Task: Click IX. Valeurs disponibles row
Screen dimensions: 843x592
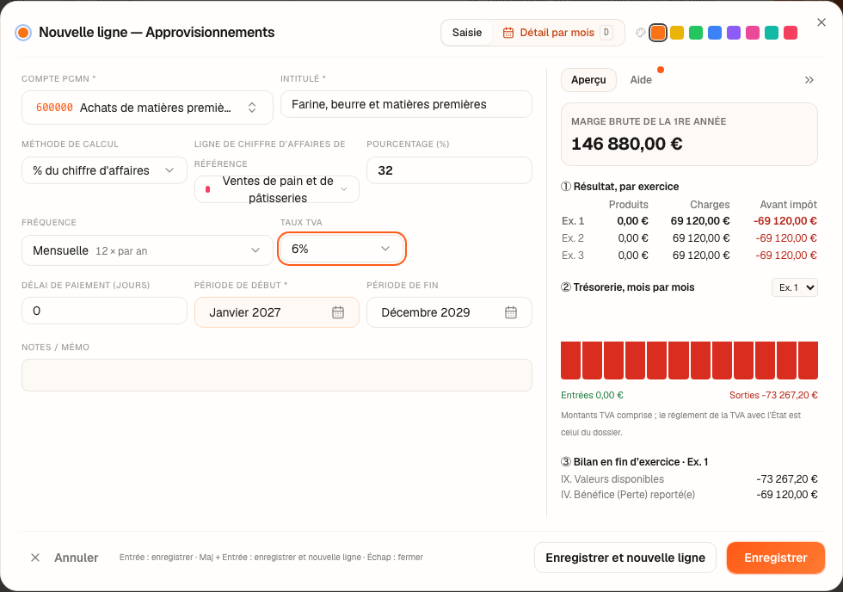Action: [x=689, y=479]
